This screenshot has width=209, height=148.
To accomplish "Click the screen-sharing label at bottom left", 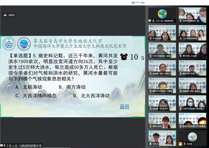I will (22, 146).
